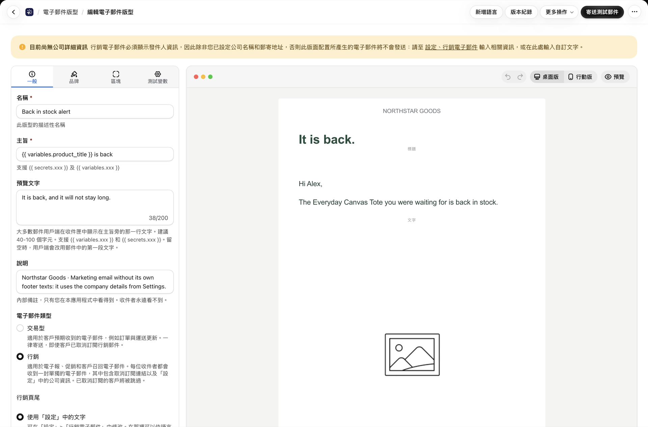The image size is (648, 427).
Task: Click the back arrow button
Action: pos(13,12)
